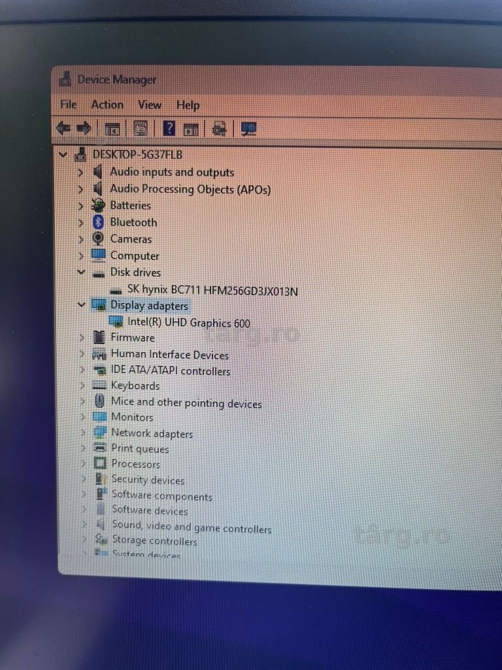Select the Software devices label
Viewport: 502px width, 670px height.
point(150,510)
